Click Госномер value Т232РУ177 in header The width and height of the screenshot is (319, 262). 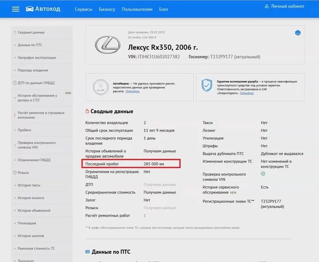click(221, 57)
